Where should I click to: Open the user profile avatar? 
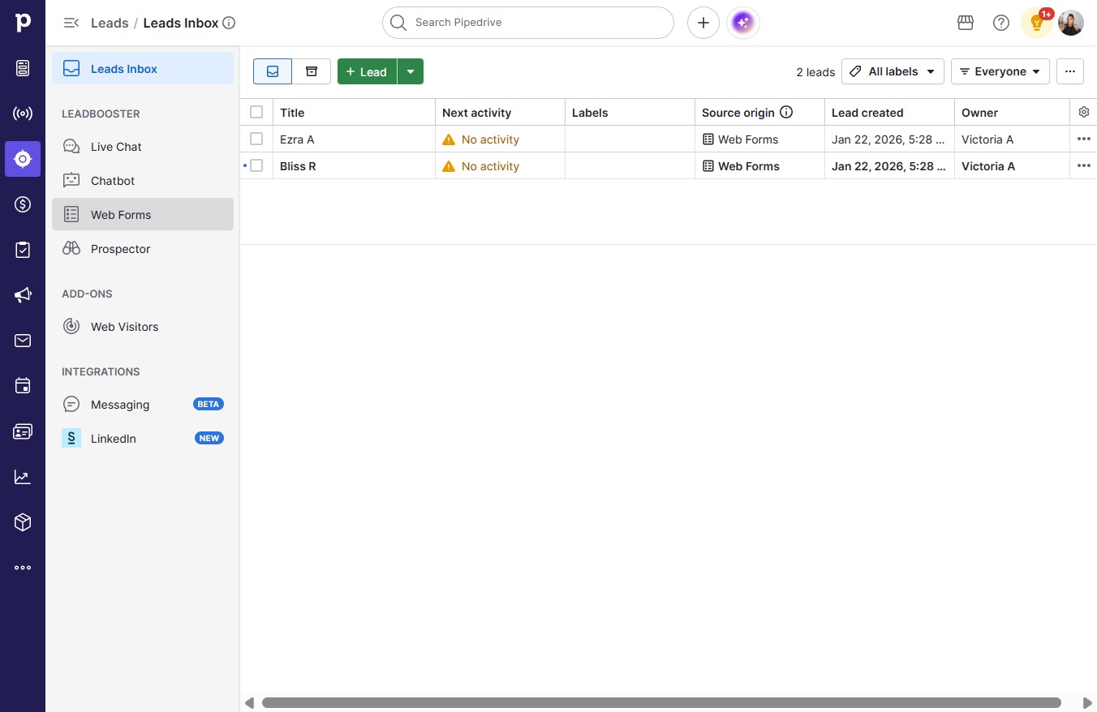pyautogui.click(x=1071, y=23)
